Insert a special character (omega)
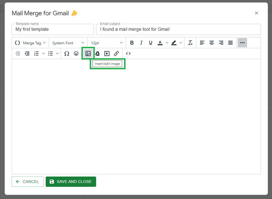Screen dimensions: 272x199 click(x=67, y=53)
